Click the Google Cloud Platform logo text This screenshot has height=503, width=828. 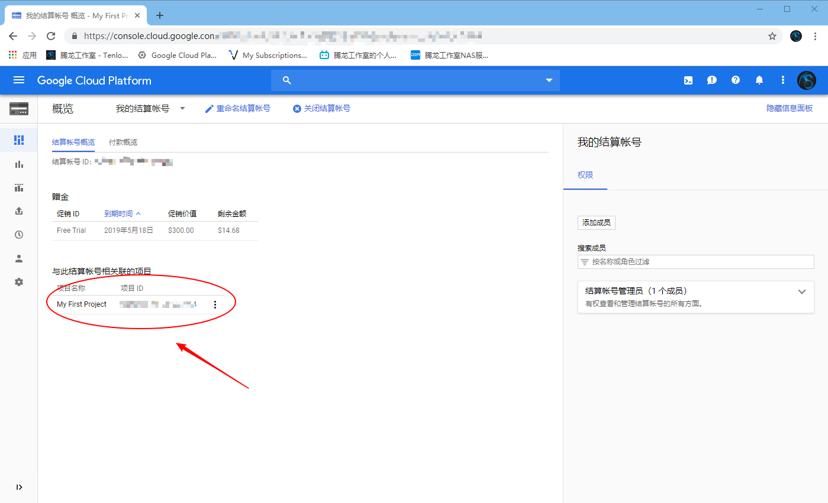pyautogui.click(x=94, y=80)
